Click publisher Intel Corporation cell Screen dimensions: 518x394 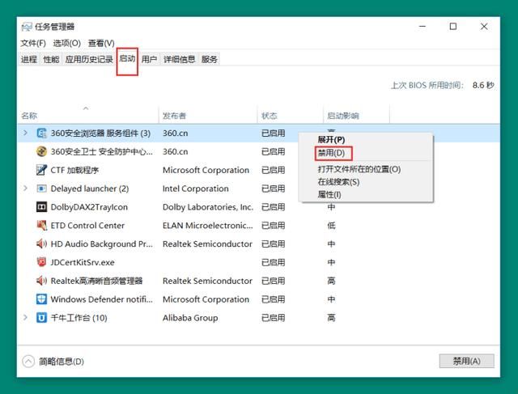click(x=196, y=189)
